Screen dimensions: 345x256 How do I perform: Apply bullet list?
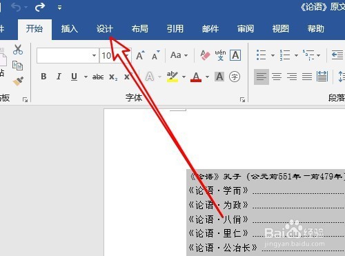[262, 55]
